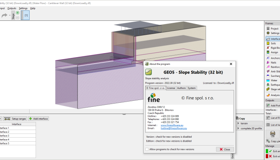The height and width of the screenshot is (160, 280).
Task: Select the © Fine spol. s r.o. tab
Action: (156, 88)
